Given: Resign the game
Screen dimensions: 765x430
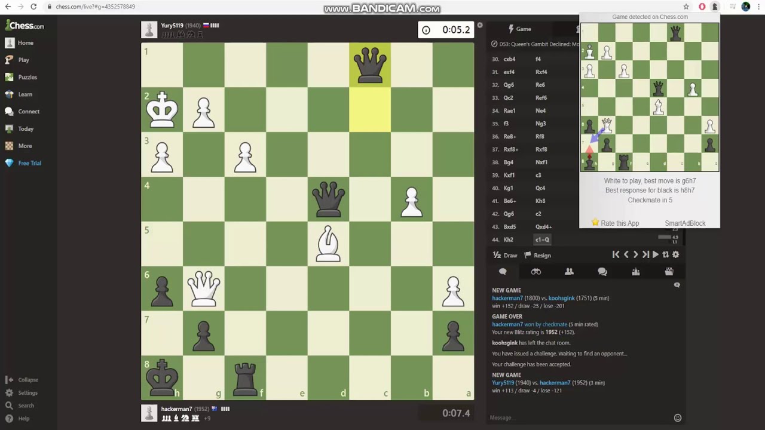Looking at the screenshot, I should point(537,255).
